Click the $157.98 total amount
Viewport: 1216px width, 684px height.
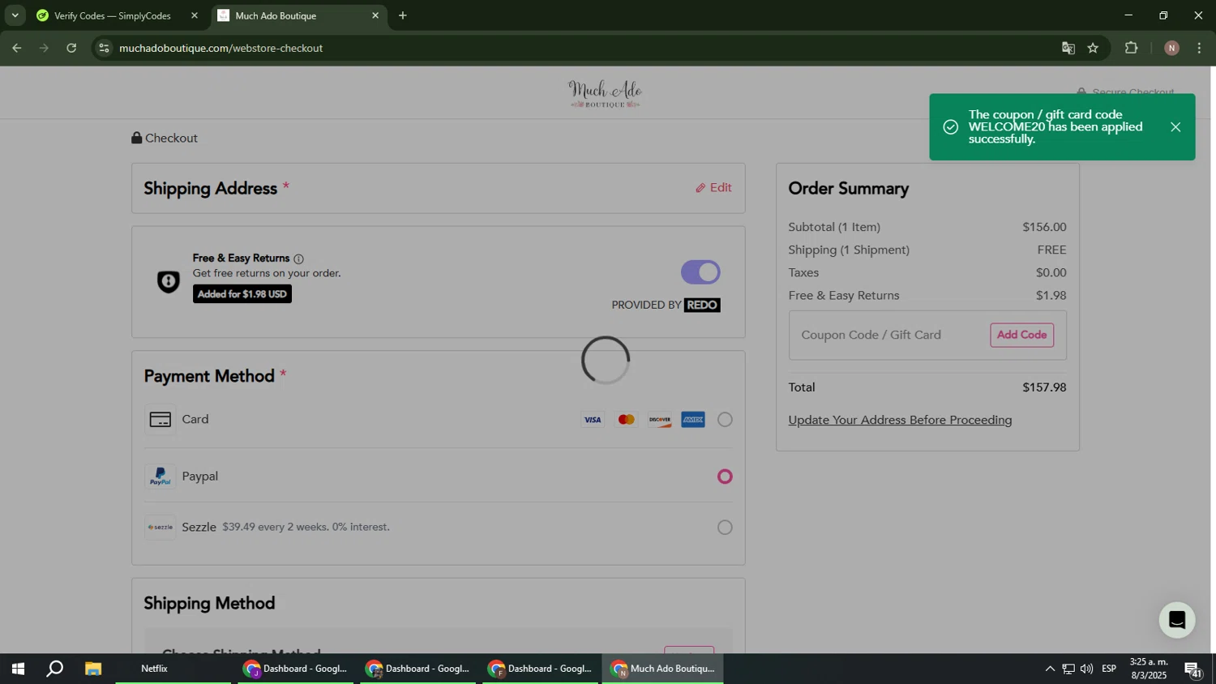(x=1044, y=387)
